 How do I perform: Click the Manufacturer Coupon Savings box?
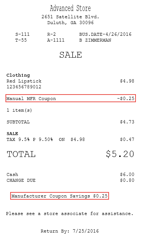coord(60,196)
